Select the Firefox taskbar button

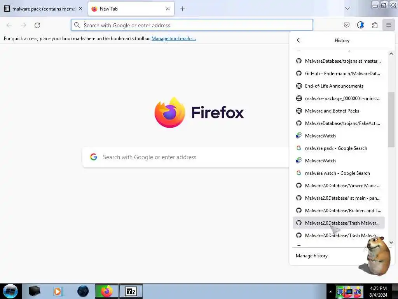107,291
